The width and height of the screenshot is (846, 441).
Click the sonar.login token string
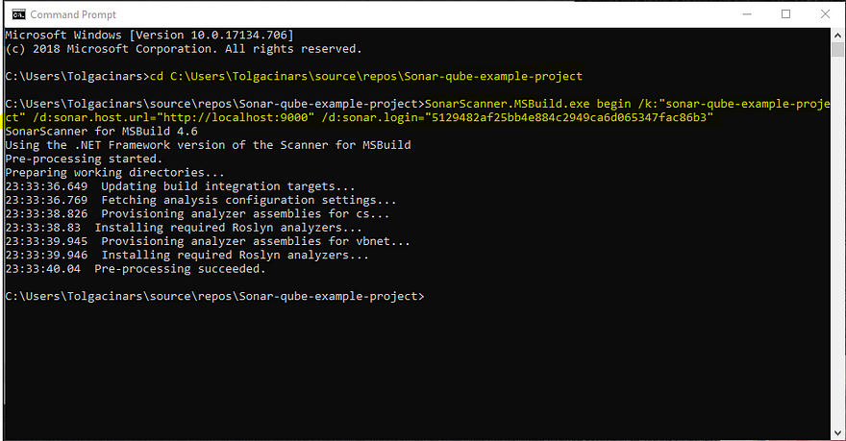tap(569, 117)
